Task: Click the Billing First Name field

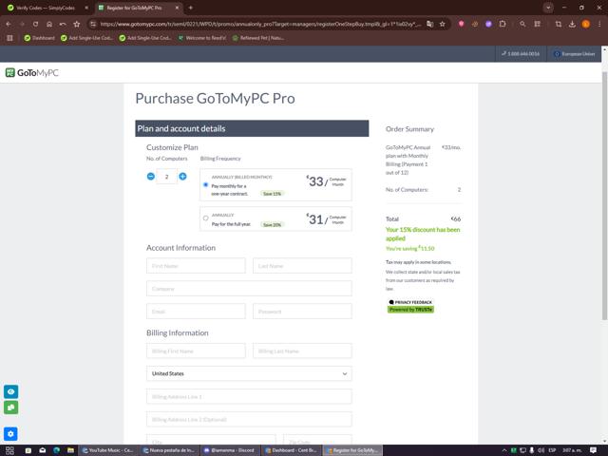Action: point(196,351)
